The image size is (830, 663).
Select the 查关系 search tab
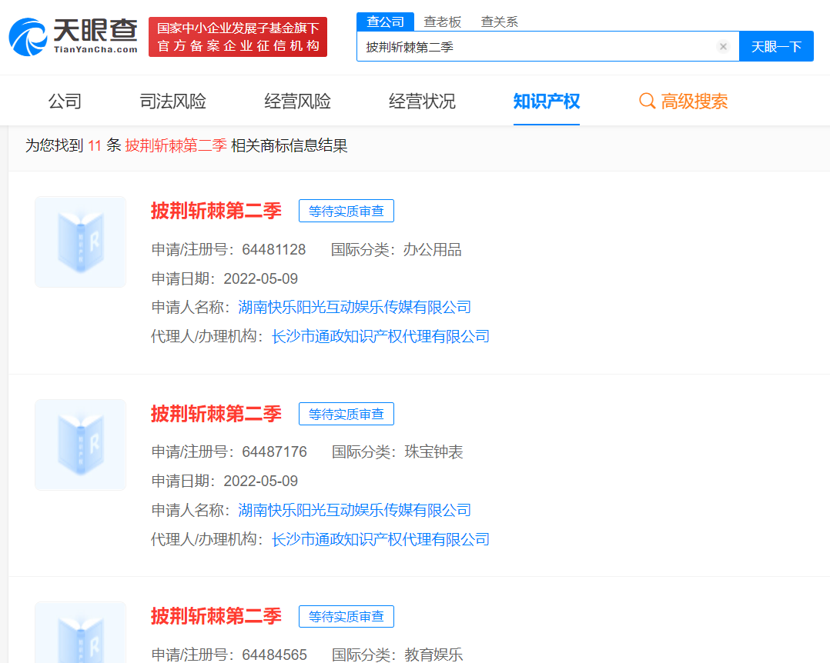coord(499,22)
